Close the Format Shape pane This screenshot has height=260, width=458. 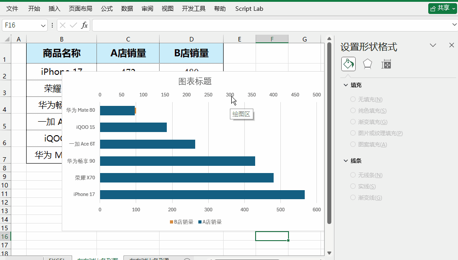pos(452,45)
